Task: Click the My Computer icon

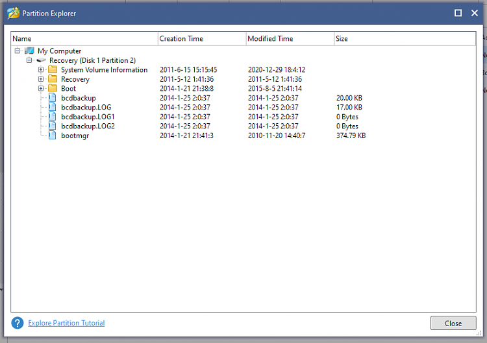Action: (29, 51)
